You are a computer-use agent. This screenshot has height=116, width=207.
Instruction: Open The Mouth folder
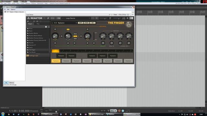[32, 52]
